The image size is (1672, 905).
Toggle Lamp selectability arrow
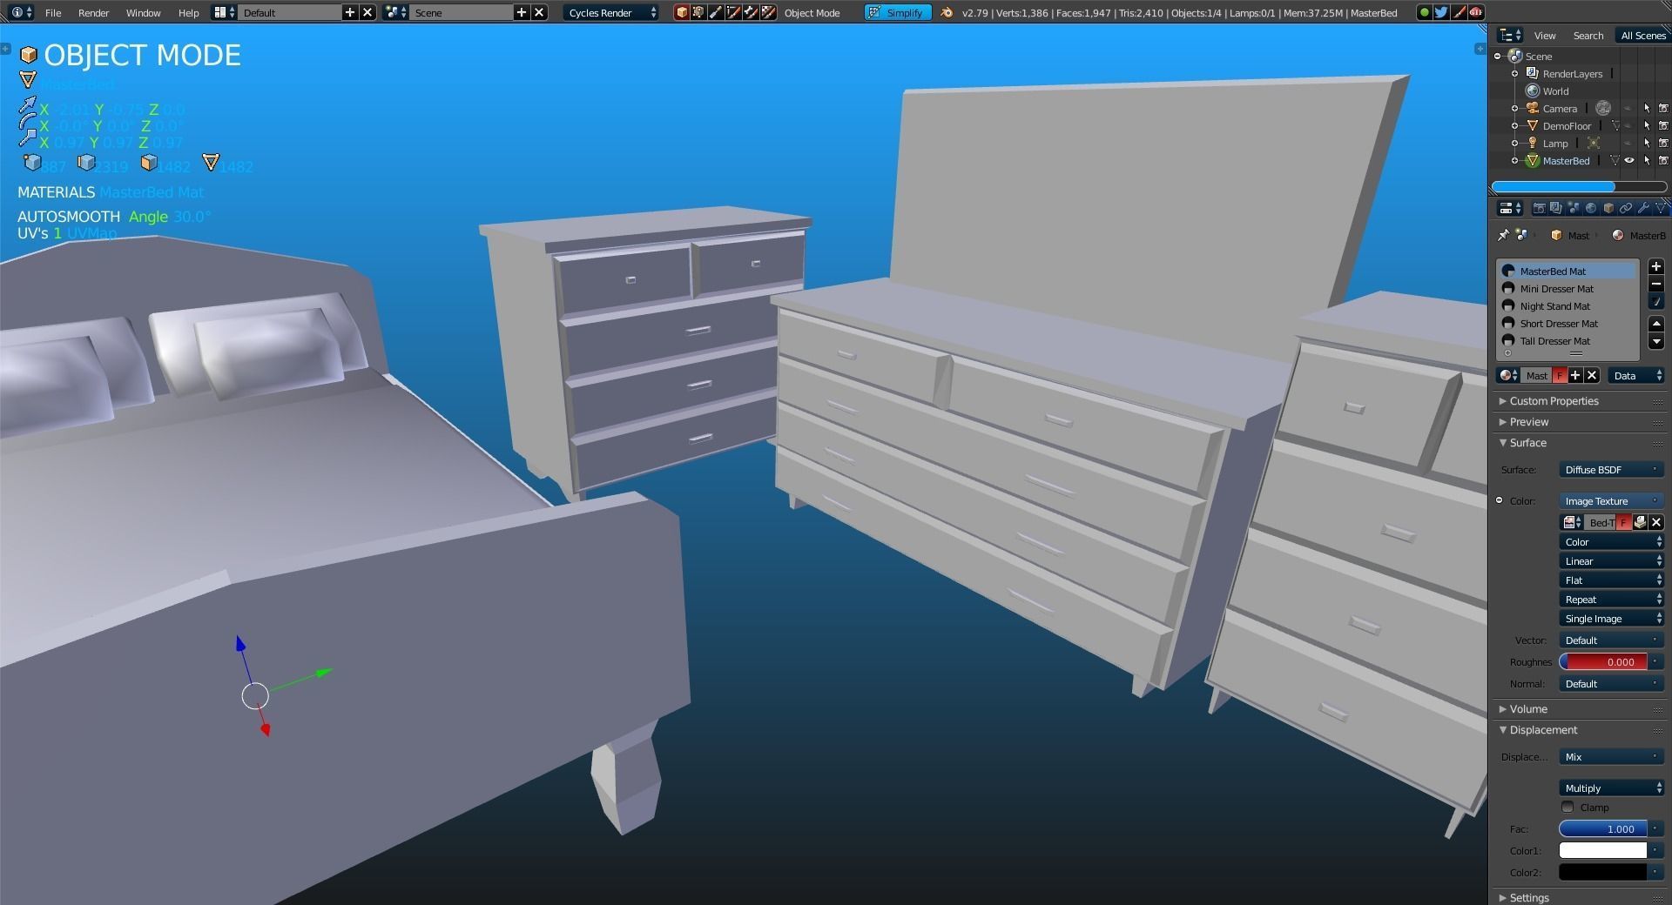coord(1647,143)
